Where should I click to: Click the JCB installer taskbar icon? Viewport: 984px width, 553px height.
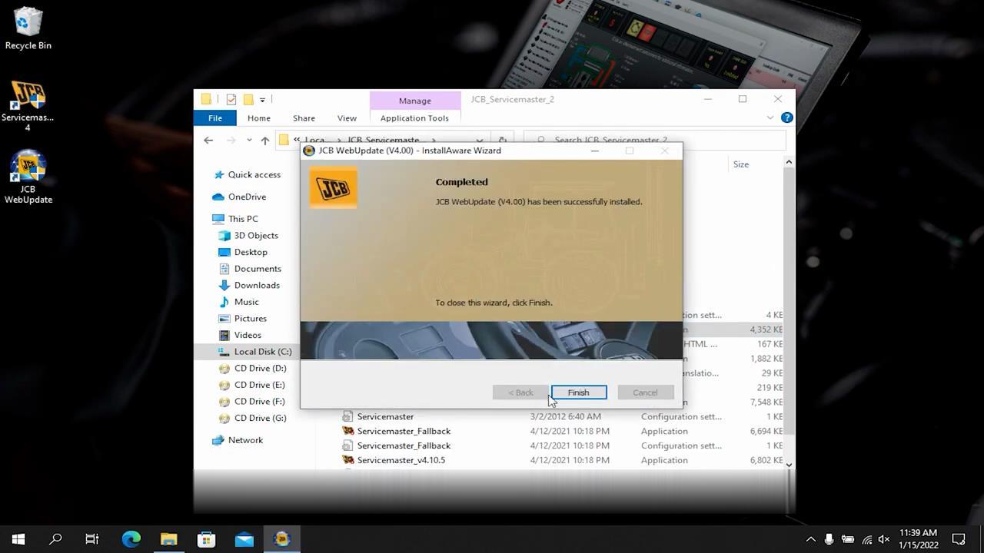tap(281, 539)
